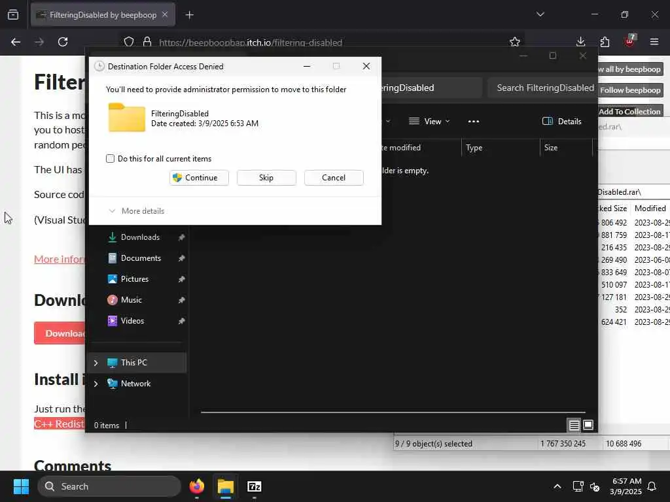Screen dimensions: 670x502
Task: Expand the This PC tree node
Action: point(96,363)
